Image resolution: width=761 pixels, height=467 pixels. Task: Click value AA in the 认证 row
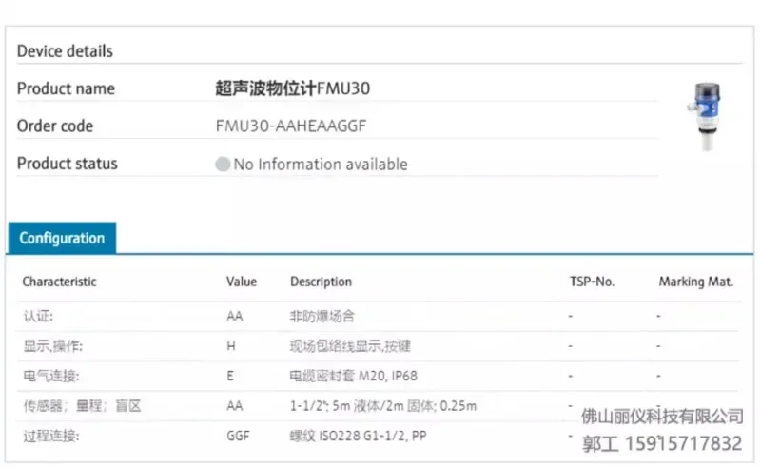click(x=234, y=317)
